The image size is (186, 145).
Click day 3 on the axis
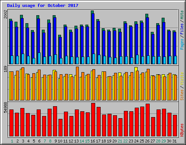click(x=23, y=141)
